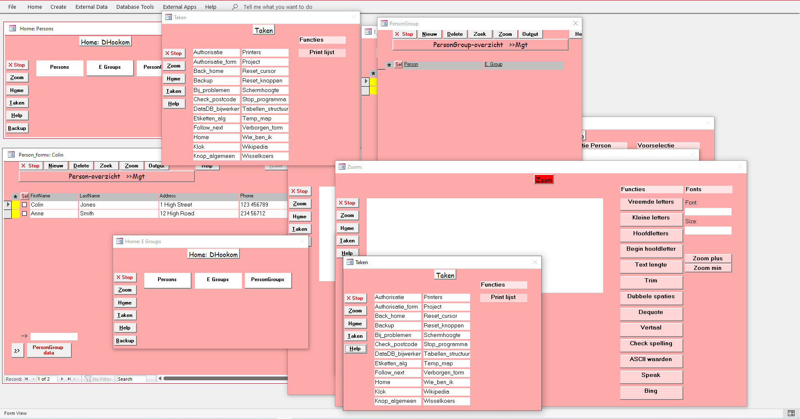Click the Search box in record navigator
The width and height of the screenshot is (800, 419).
[x=131, y=379]
